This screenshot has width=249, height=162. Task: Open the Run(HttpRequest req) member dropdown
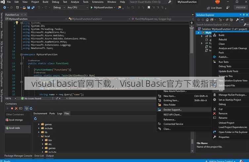[x=163, y=19]
